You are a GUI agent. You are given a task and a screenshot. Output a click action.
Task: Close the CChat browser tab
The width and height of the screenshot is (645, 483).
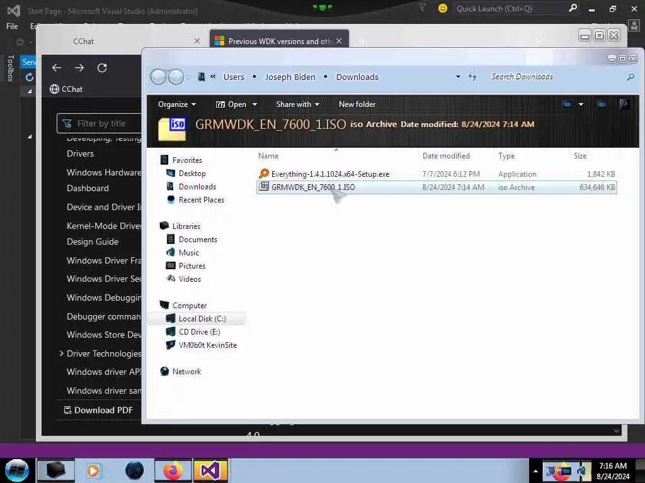tap(197, 41)
